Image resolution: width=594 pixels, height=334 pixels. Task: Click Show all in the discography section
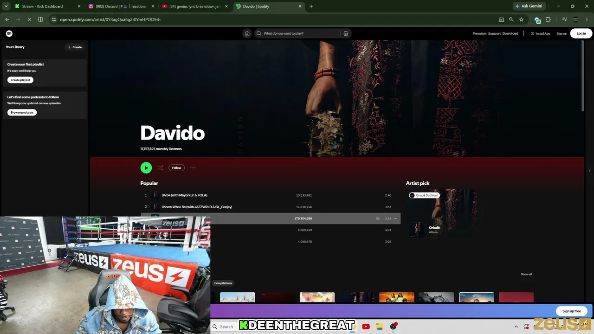click(526, 274)
